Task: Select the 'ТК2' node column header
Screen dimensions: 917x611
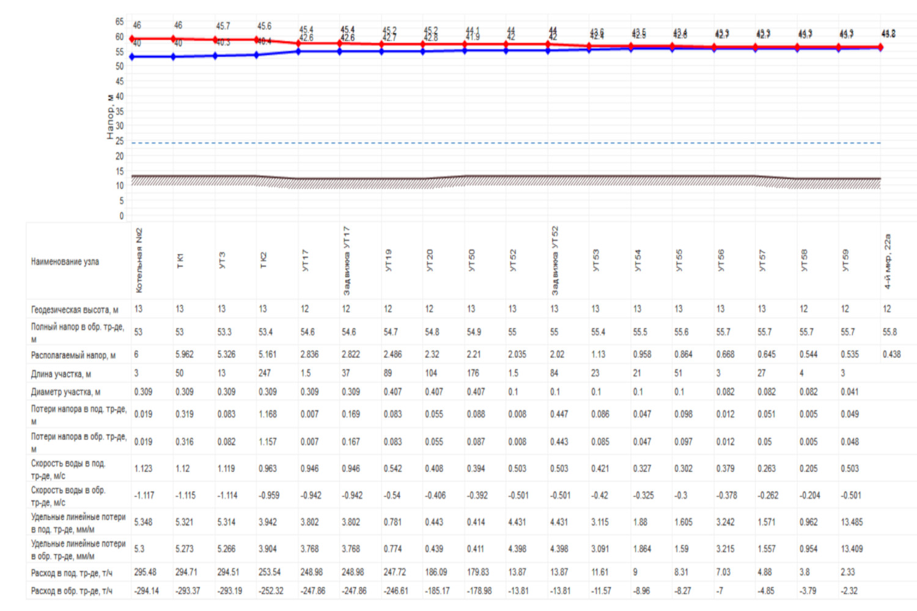Action: 263,260
